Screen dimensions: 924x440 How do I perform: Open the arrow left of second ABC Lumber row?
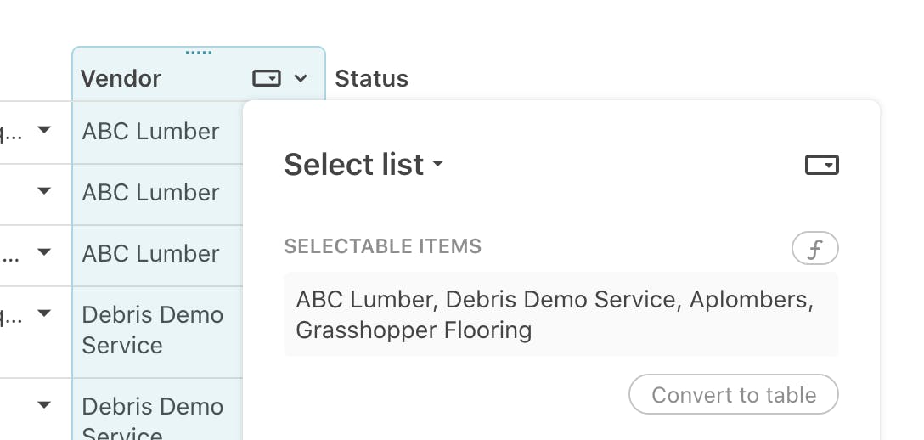click(x=44, y=192)
